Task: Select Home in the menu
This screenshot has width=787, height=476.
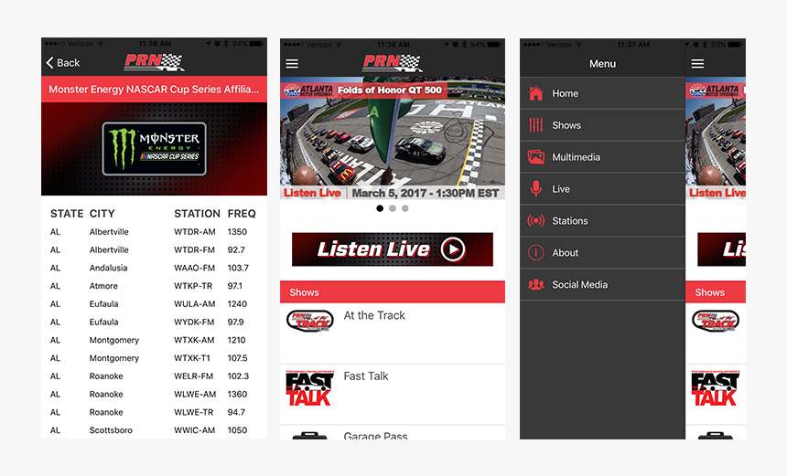Action: click(x=602, y=93)
